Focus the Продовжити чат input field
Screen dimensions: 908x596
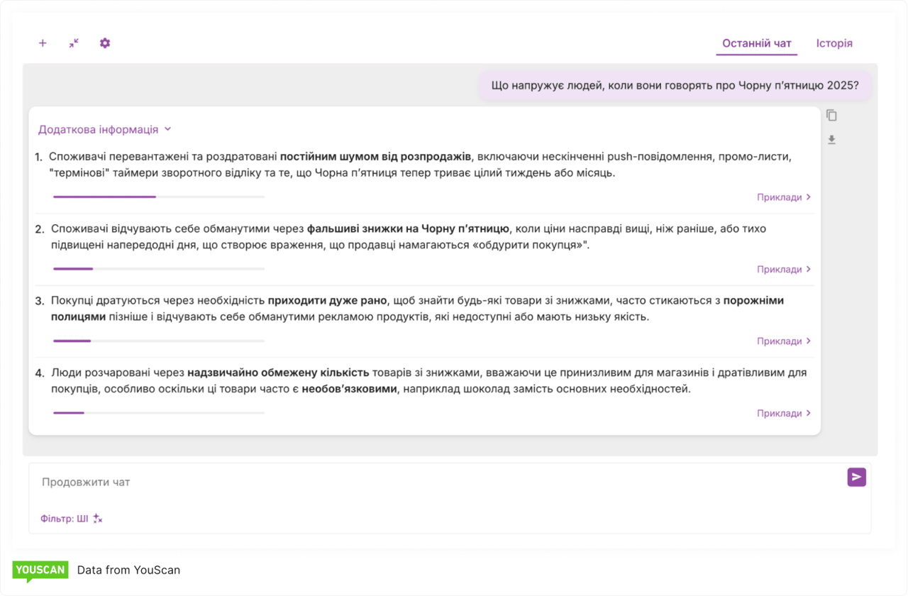tap(426, 482)
